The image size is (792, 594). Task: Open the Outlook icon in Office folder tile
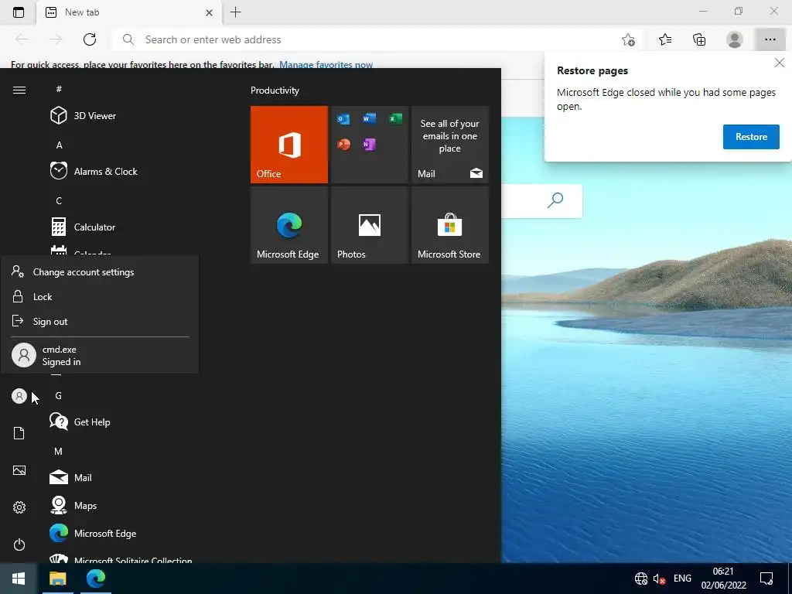(343, 119)
